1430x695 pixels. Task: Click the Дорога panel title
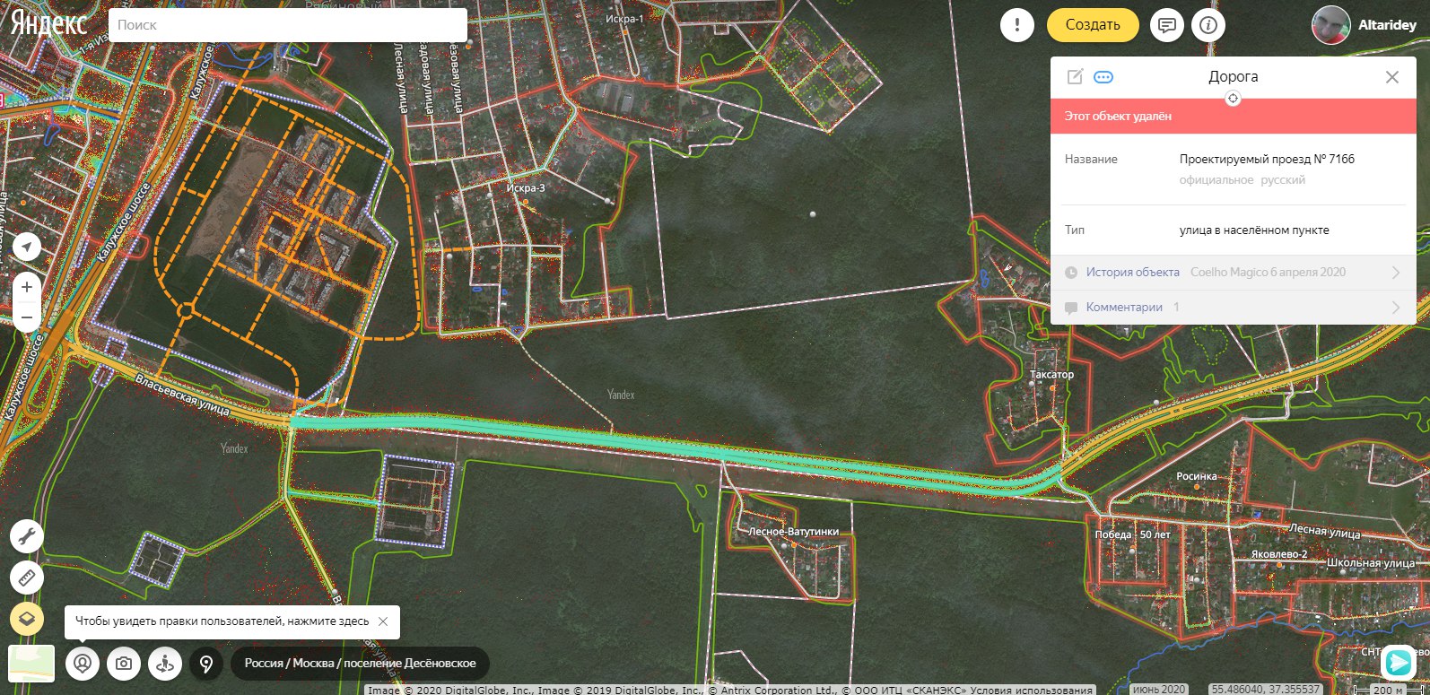1234,77
